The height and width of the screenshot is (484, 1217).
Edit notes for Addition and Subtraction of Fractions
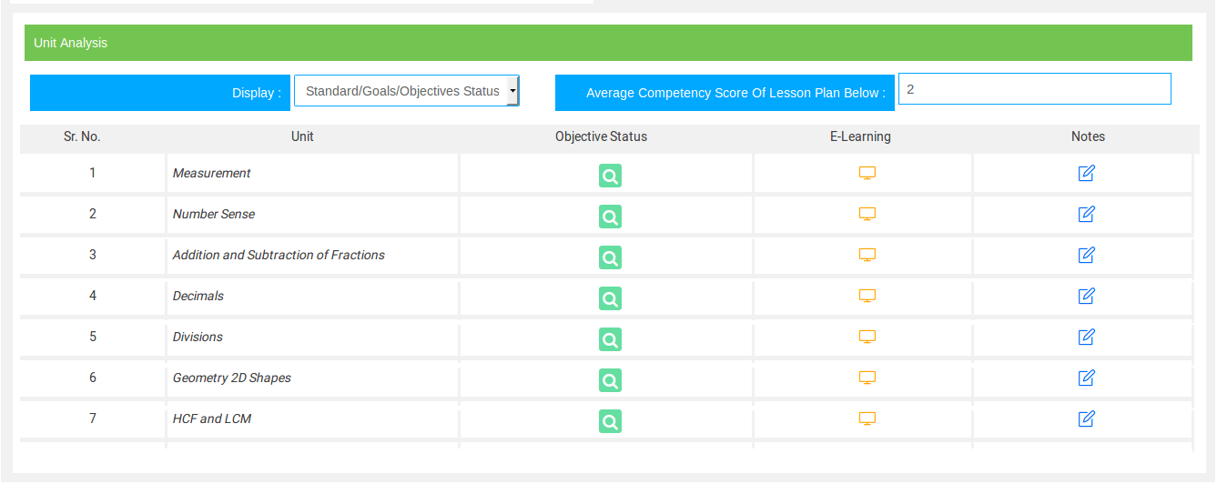(1086, 255)
